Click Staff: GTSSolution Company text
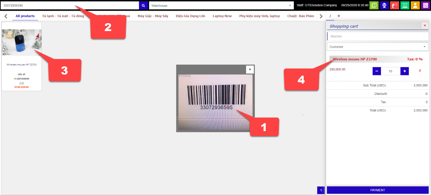Image resolution: width=431 pixels, height=195 pixels. [317, 5]
